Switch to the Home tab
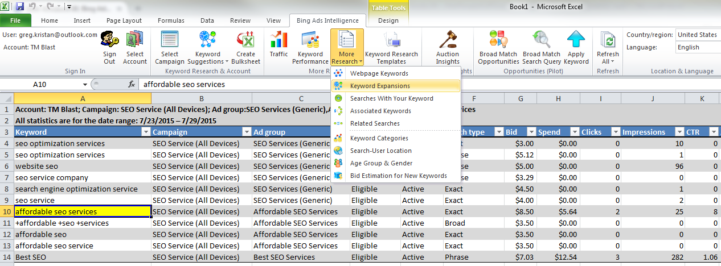This screenshot has width=721, height=266. [50, 20]
